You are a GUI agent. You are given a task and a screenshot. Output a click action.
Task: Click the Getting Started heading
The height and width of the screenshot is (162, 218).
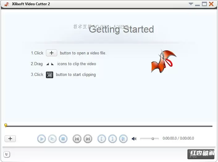tap(121, 29)
